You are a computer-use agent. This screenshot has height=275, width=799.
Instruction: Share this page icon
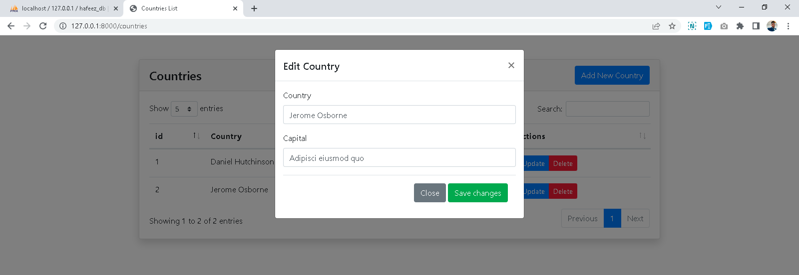656,26
